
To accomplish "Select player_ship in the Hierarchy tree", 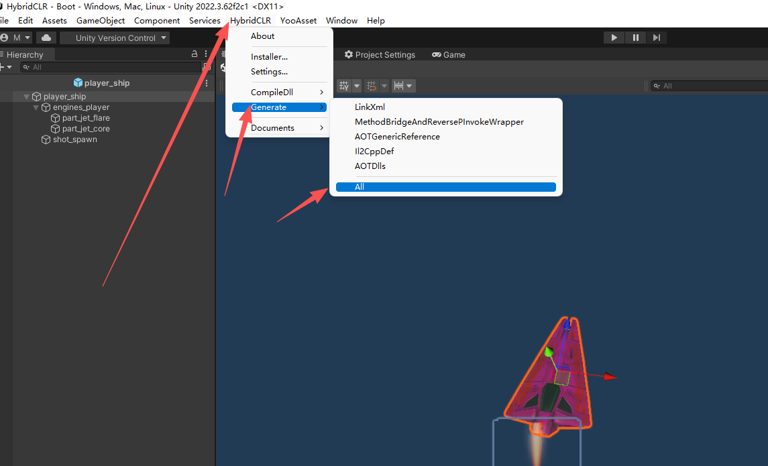I will tap(64, 97).
